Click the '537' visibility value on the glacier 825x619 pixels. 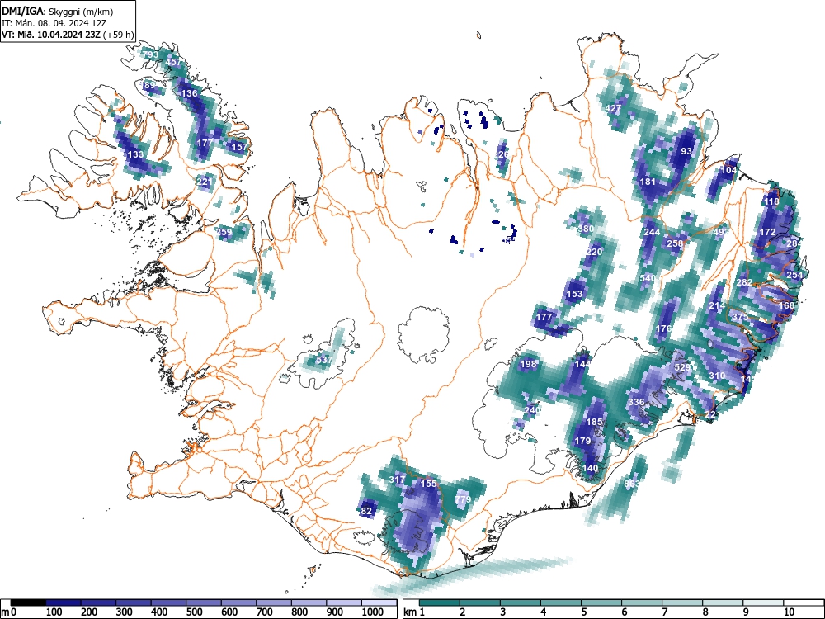pyautogui.click(x=324, y=361)
